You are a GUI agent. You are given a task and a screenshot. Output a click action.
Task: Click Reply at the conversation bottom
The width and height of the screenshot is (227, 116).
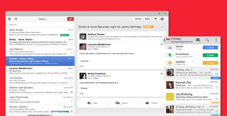coord(92,103)
